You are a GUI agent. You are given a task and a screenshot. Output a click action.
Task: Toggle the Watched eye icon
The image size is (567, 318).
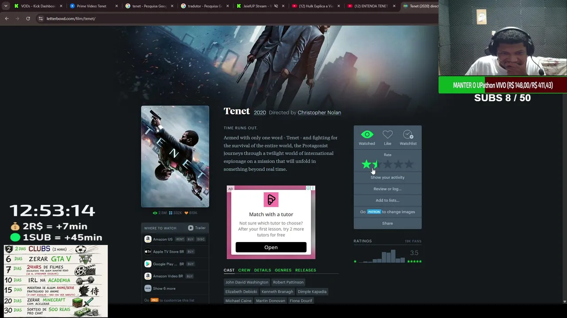point(367,135)
